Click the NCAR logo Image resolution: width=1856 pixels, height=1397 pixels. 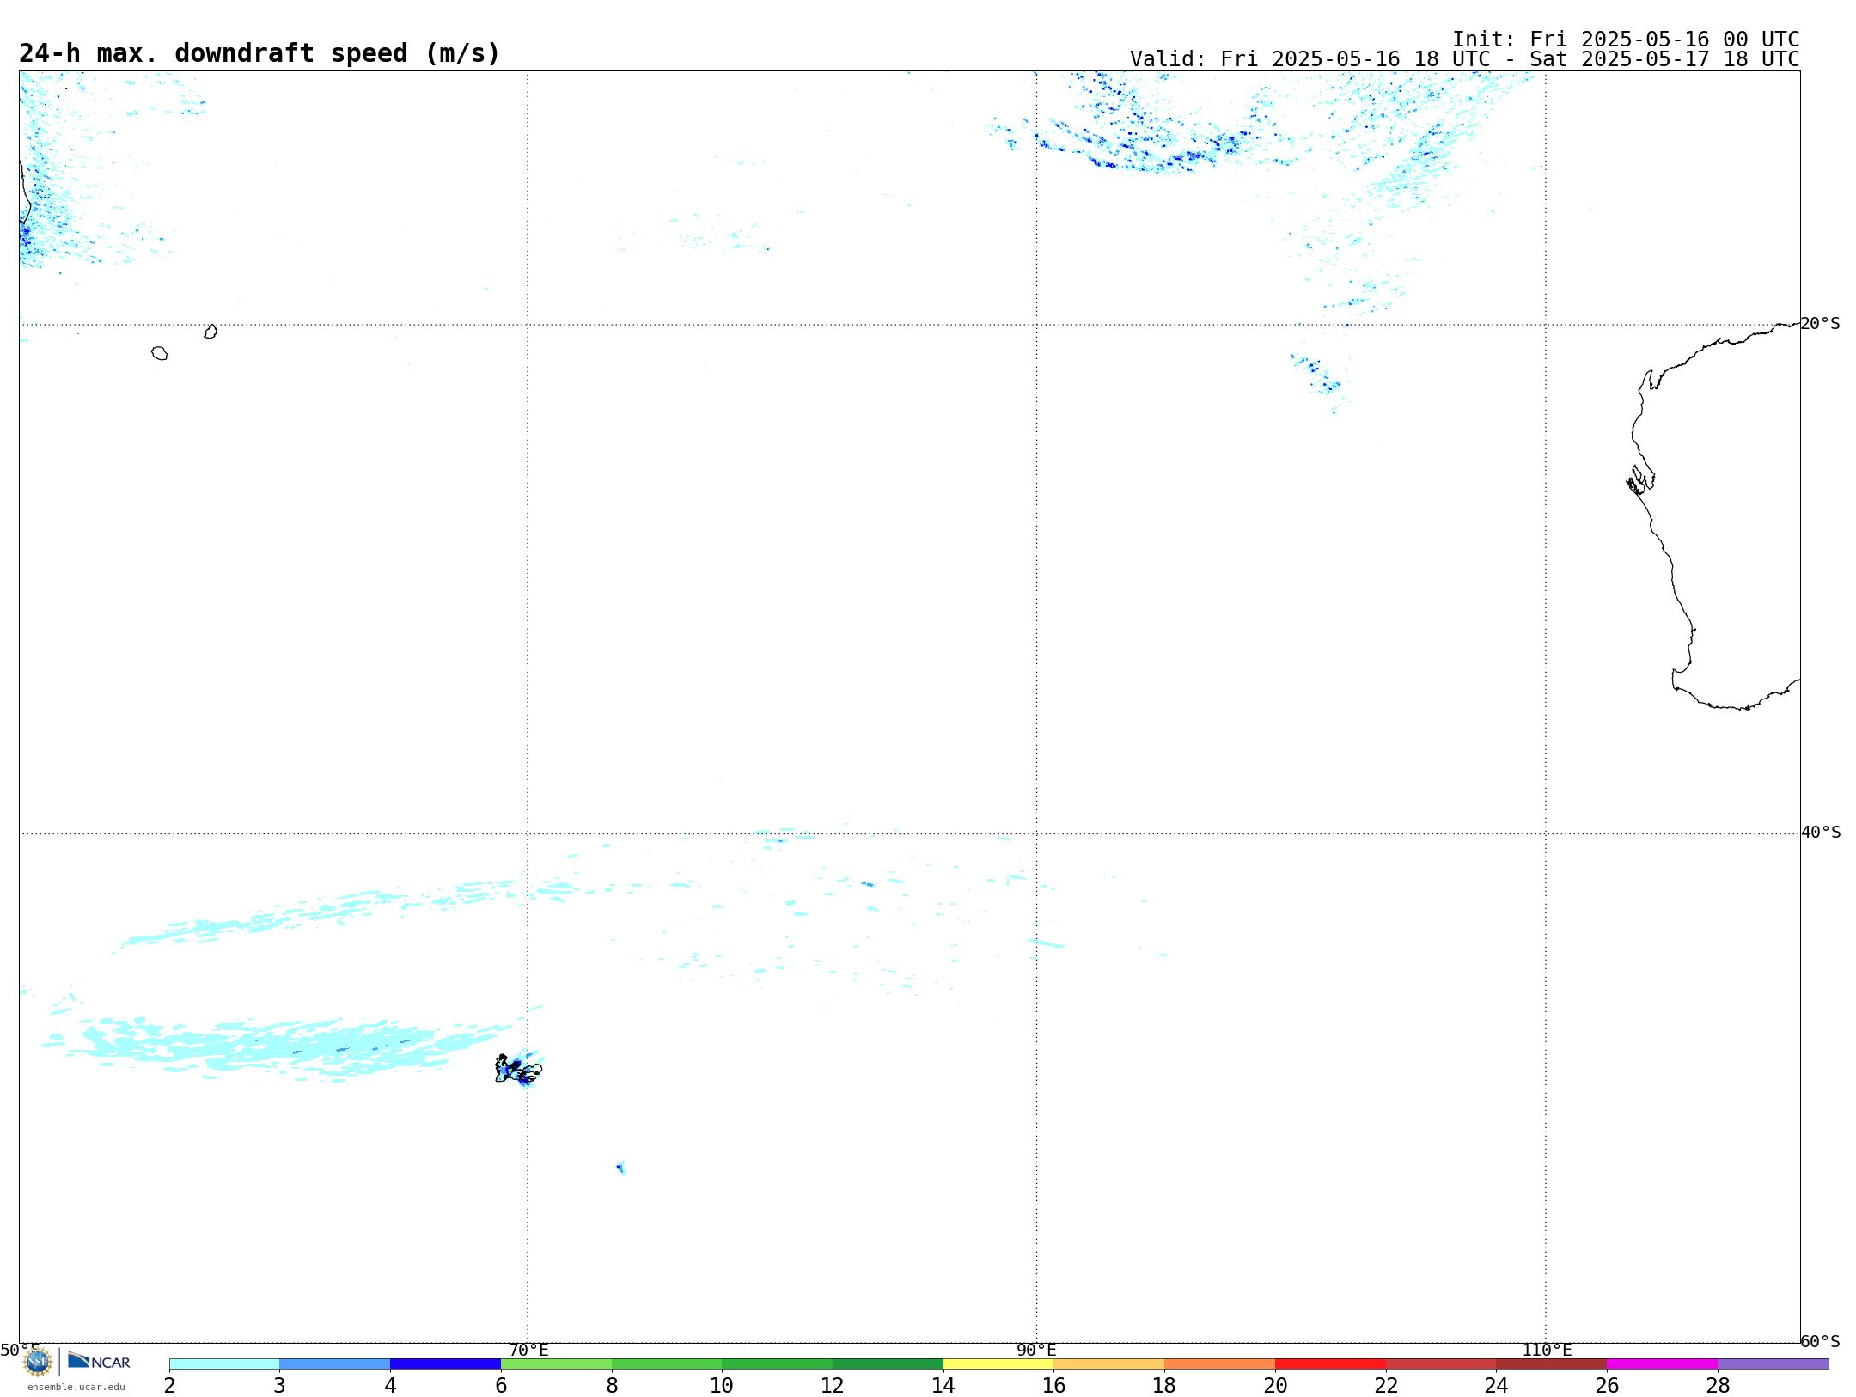(x=99, y=1361)
